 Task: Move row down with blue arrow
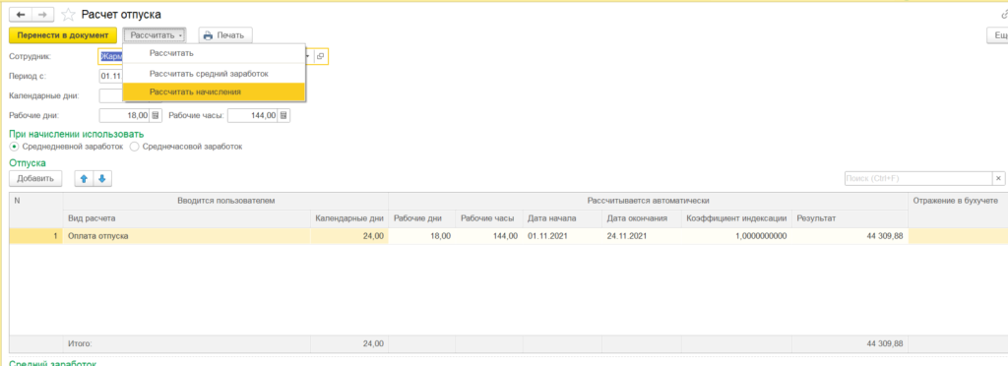point(101,178)
